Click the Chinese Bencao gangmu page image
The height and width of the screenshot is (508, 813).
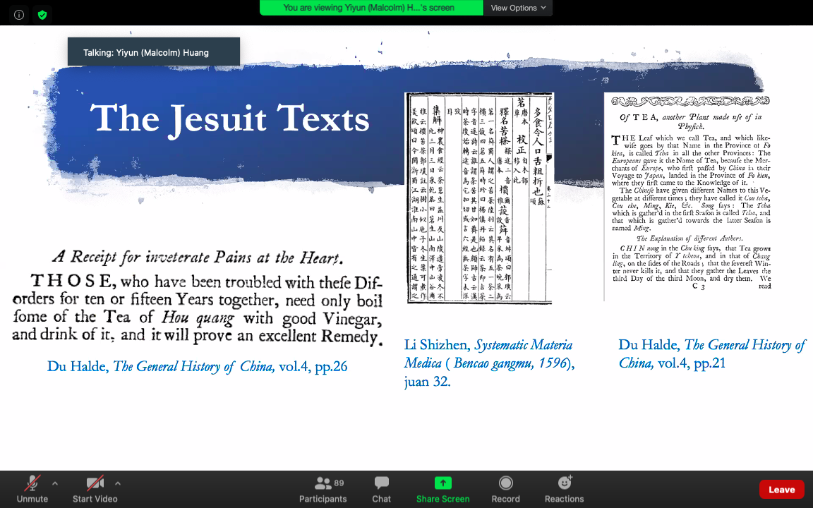coord(479,198)
